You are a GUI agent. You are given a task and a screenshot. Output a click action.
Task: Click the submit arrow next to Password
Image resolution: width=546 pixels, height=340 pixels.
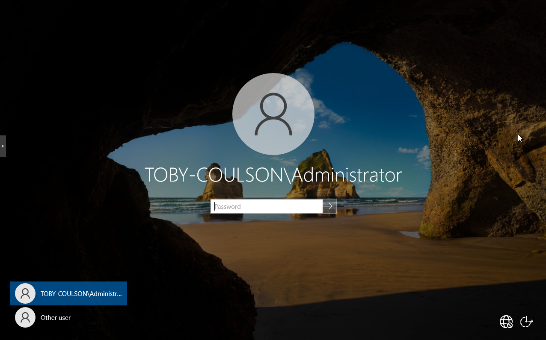329,206
